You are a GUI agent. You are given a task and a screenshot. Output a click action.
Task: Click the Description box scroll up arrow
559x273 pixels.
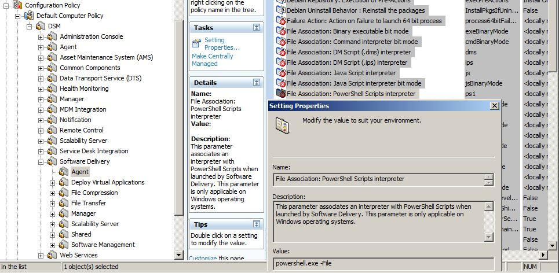[x=489, y=206]
